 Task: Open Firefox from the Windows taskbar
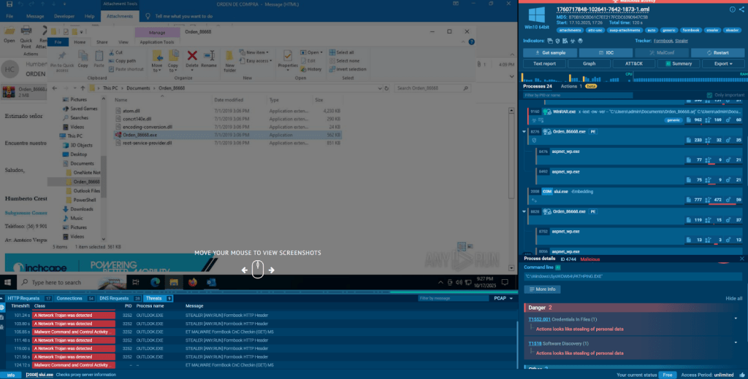[193, 282]
